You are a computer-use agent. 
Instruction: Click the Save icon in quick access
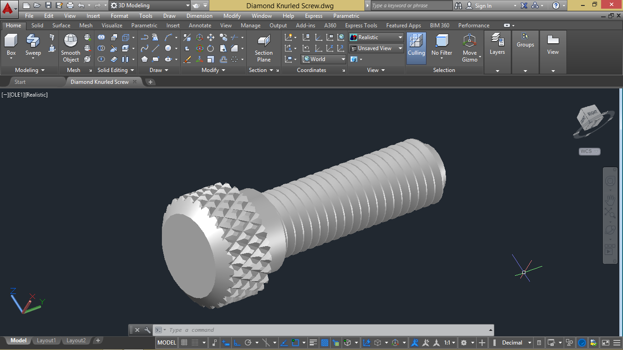tap(48, 5)
